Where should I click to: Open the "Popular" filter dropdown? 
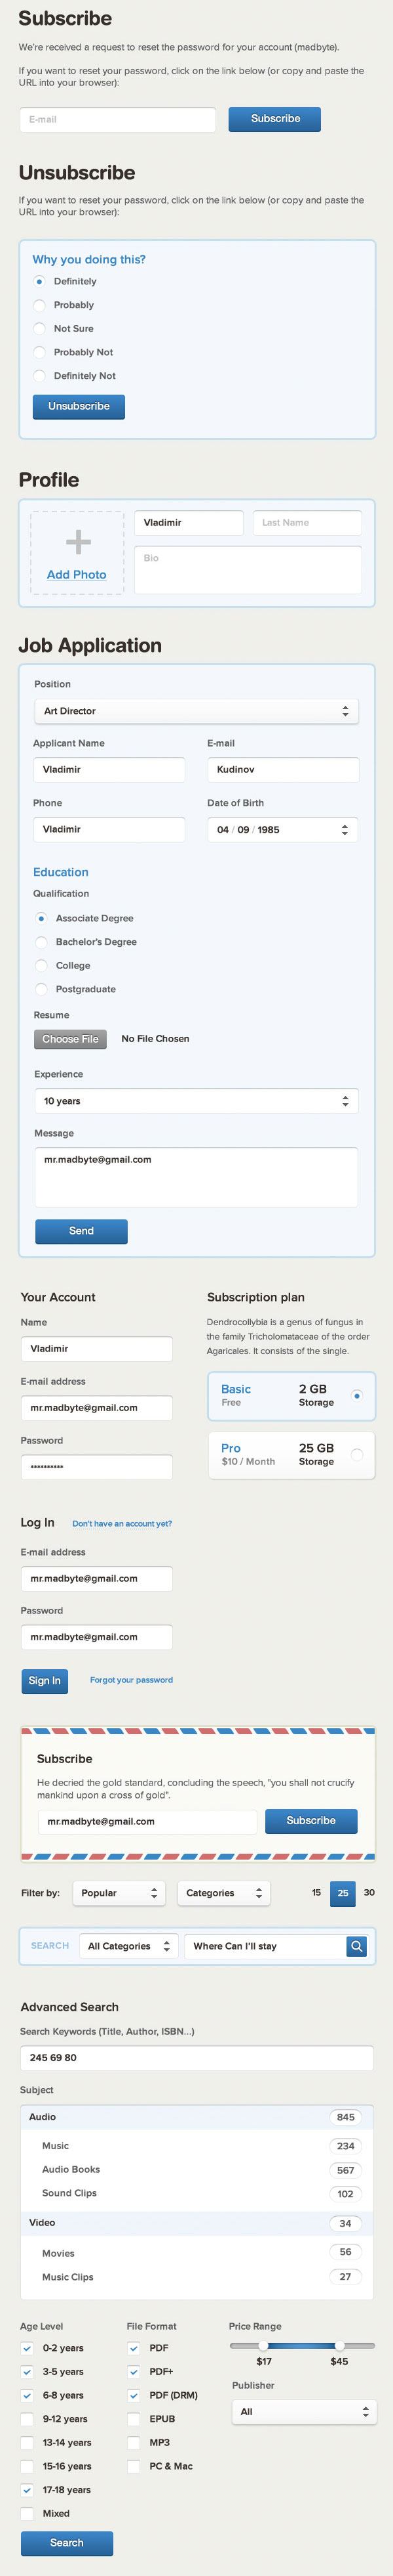click(119, 1893)
